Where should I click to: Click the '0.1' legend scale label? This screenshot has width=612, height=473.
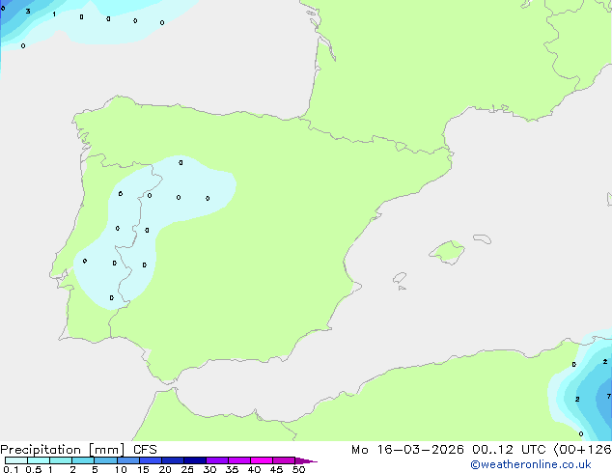pyautogui.click(x=11, y=469)
